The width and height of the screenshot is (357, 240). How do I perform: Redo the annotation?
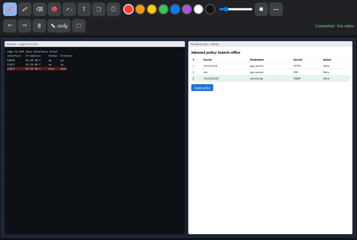tap(25, 26)
